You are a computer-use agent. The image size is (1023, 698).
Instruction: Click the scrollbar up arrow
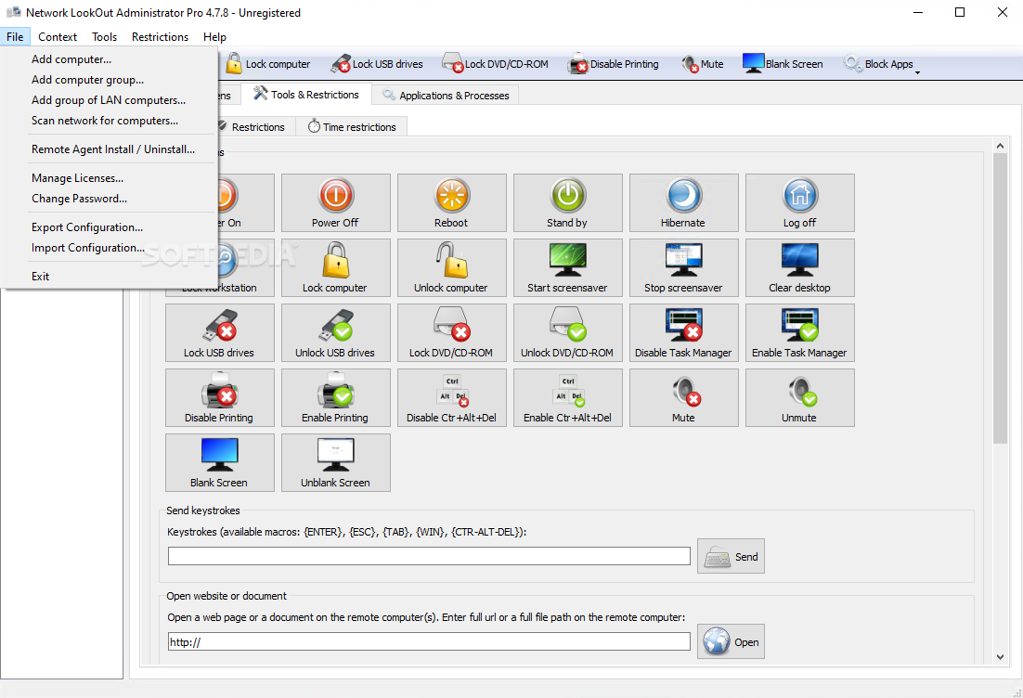pyautogui.click(x=1000, y=146)
